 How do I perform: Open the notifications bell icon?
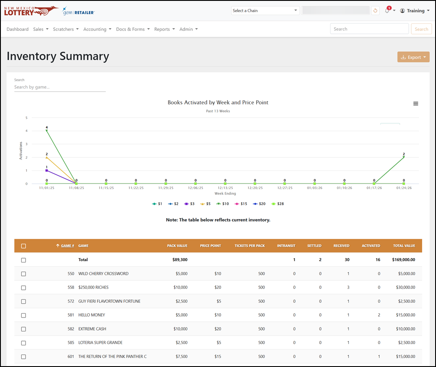pyautogui.click(x=387, y=10)
